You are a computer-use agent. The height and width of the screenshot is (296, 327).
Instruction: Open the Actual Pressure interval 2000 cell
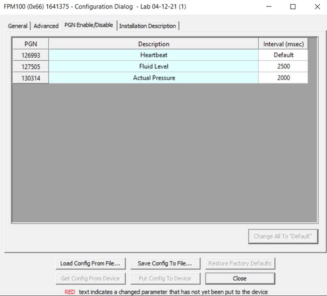click(x=283, y=78)
